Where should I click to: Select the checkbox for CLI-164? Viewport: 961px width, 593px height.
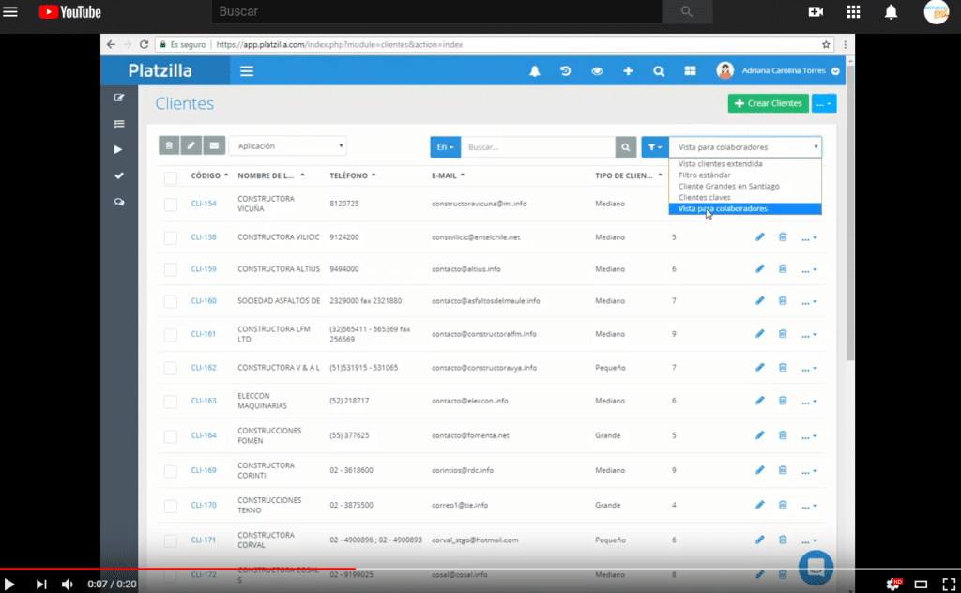(171, 436)
